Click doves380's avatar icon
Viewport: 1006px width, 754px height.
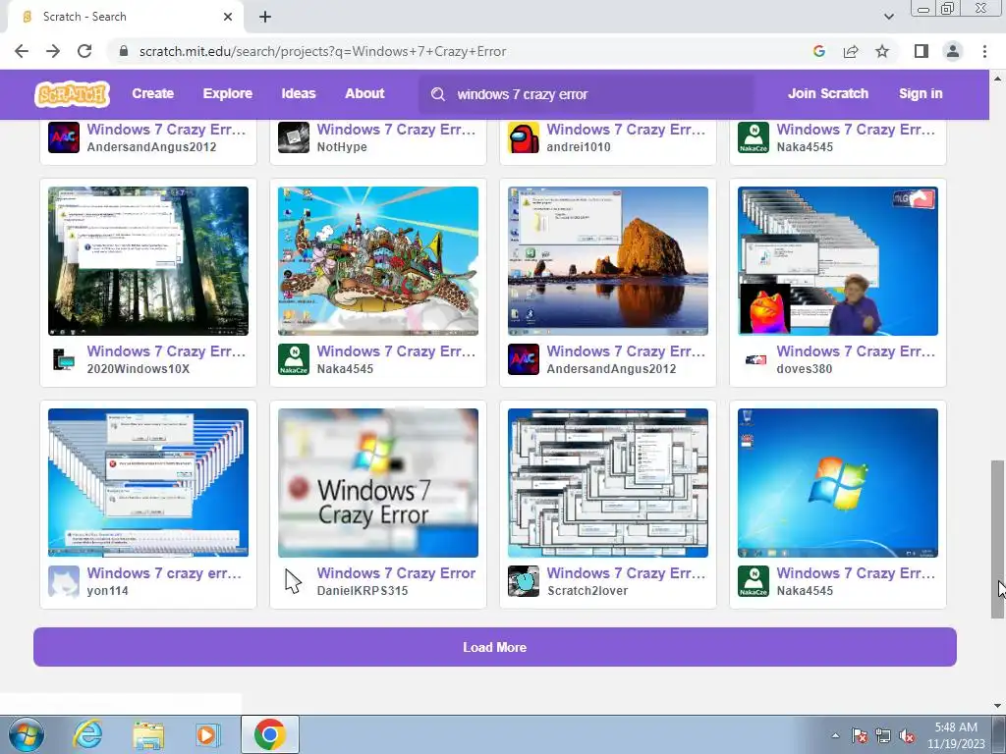[754, 359]
